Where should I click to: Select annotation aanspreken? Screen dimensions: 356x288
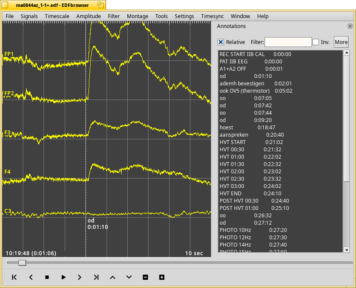tap(280, 135)
